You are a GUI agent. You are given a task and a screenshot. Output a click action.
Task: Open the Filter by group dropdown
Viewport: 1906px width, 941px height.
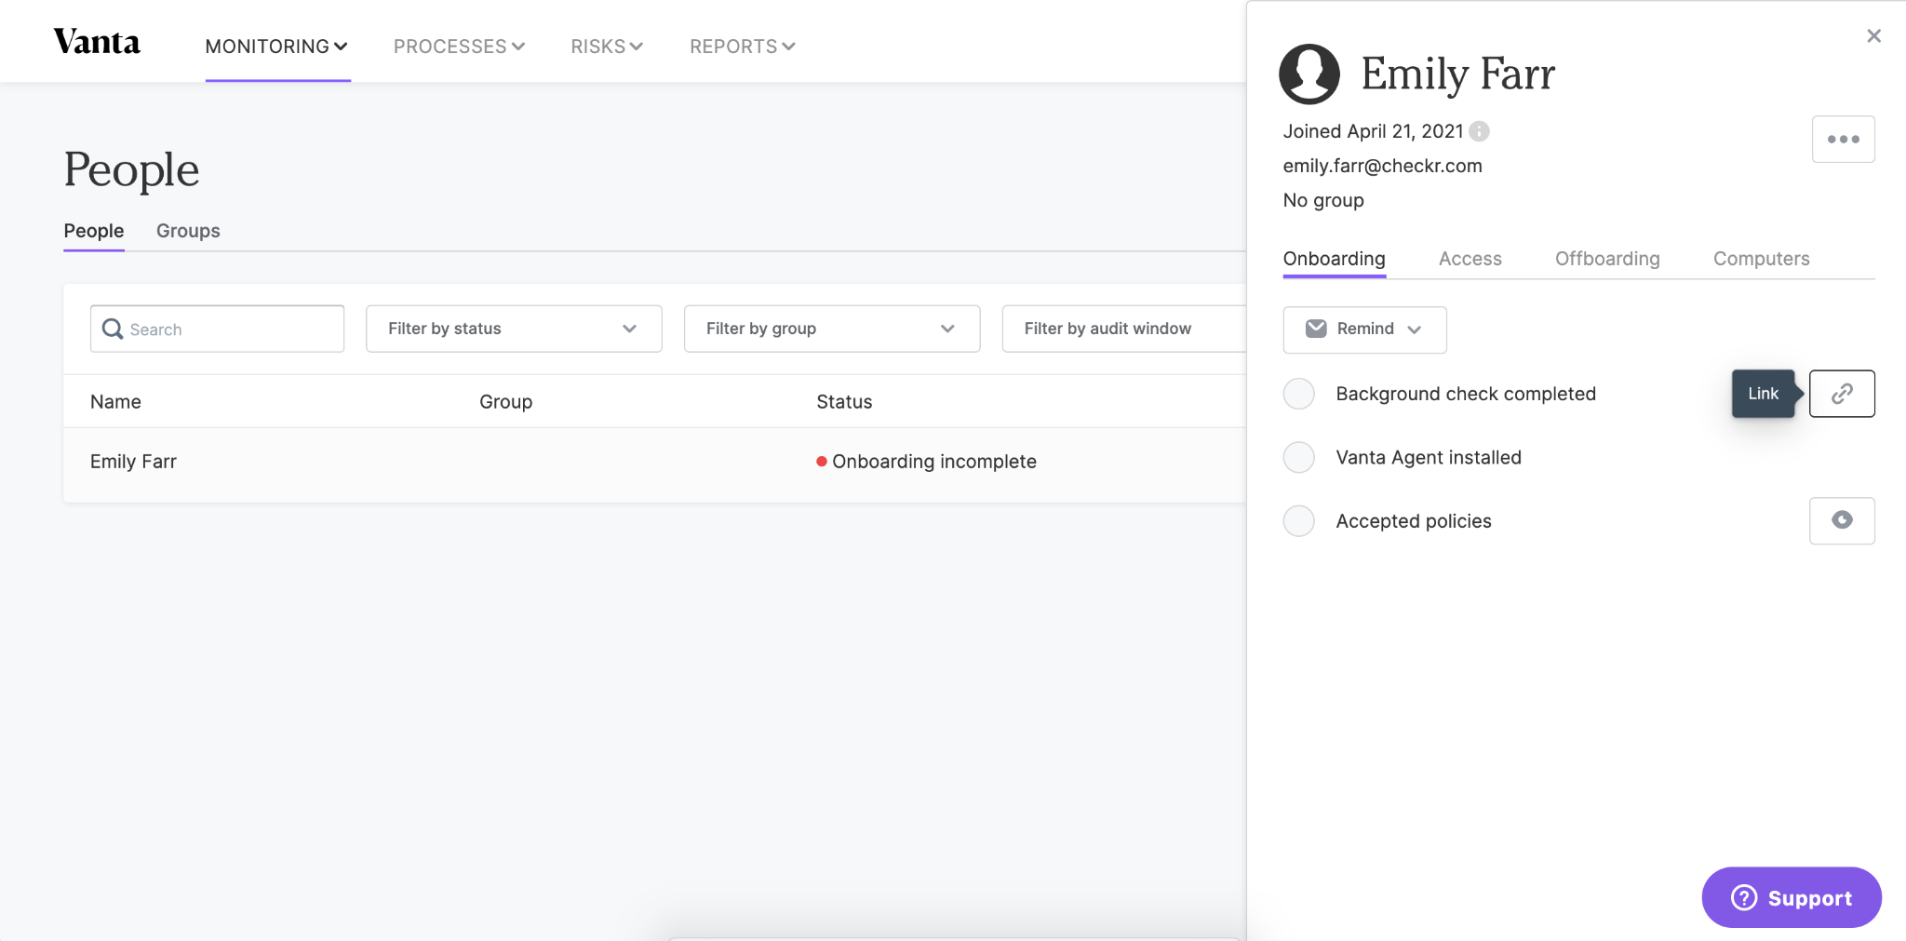point(831,329)
